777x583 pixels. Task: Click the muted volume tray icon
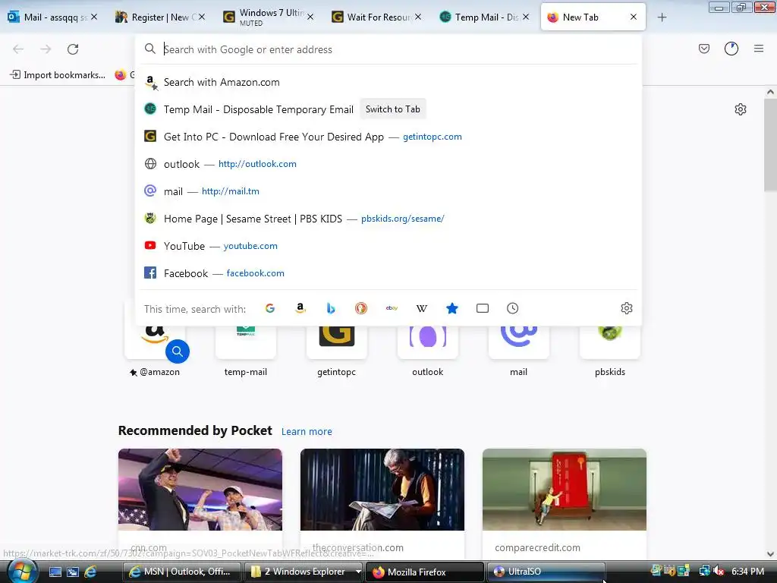click(719, 572)
